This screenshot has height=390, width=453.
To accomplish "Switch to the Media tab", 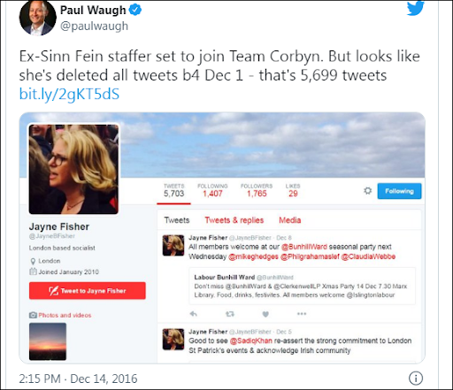I will point(290,220).
